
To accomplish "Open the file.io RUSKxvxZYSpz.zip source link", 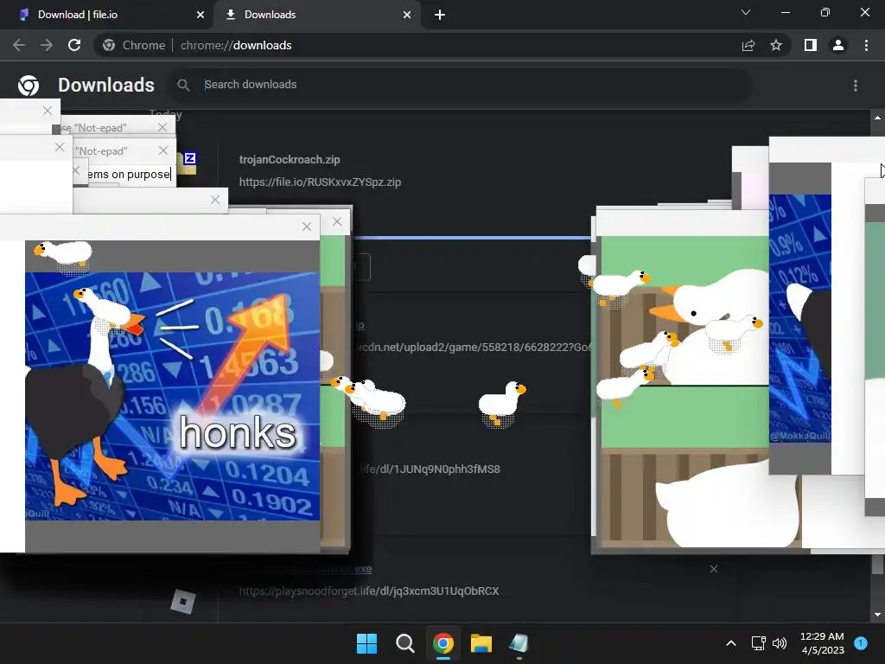I will (x=320, y=182).
